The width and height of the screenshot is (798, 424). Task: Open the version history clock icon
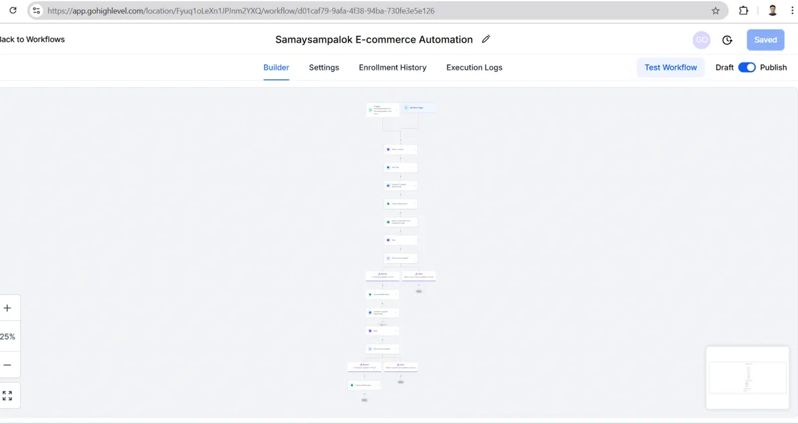coord(727,40)
